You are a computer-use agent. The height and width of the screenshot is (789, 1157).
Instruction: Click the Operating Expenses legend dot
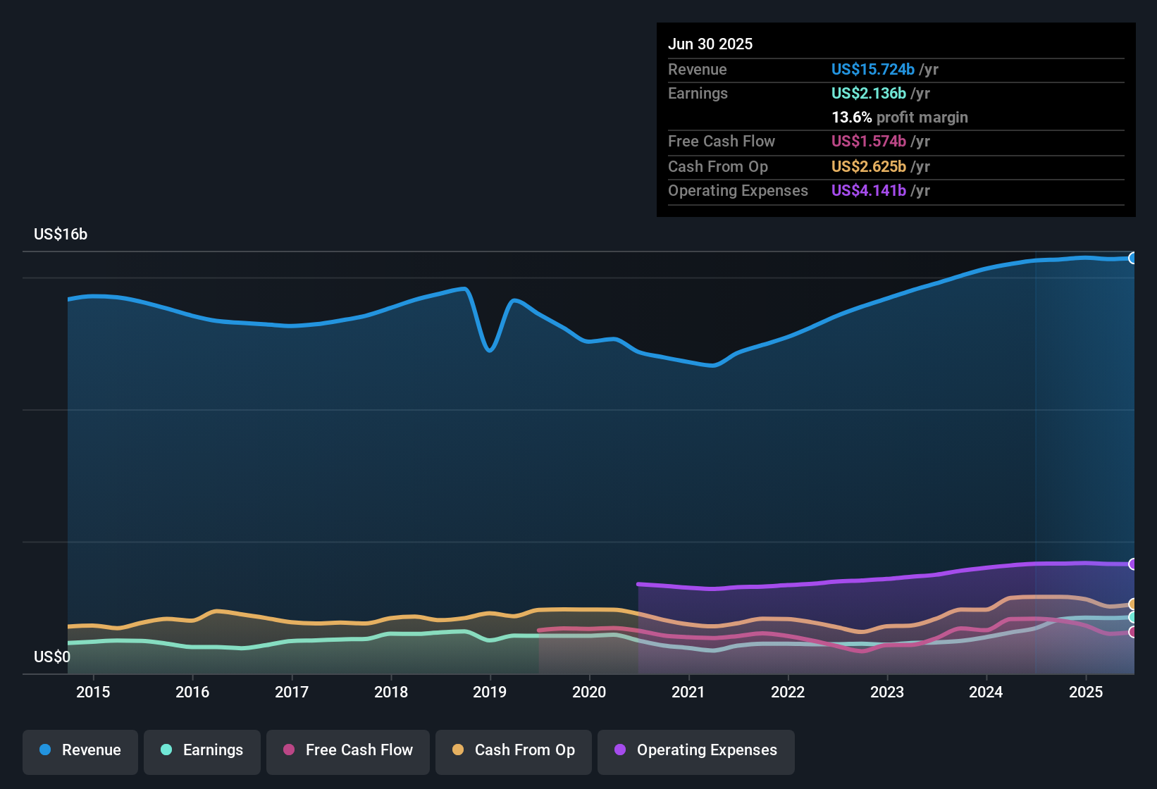click(x=619, y=750)
